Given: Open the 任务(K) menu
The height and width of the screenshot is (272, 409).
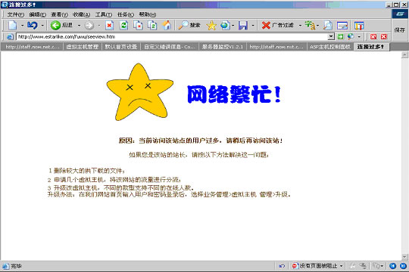Looking at the screenshot, I should (126, 14).
